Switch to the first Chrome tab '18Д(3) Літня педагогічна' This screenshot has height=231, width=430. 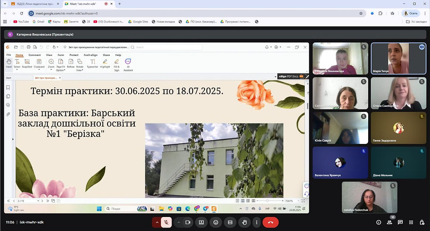coord(35,4)
